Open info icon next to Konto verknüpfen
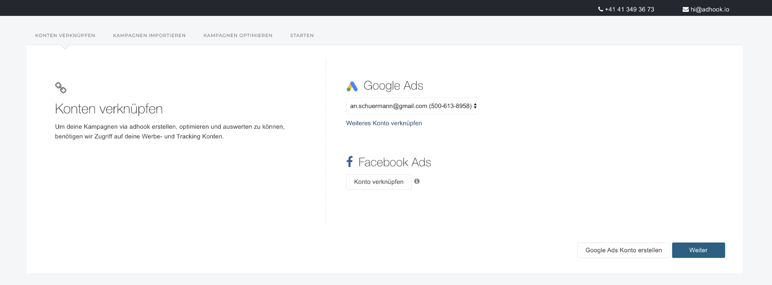This screenshot has width=772, height=285. (417, 181)
